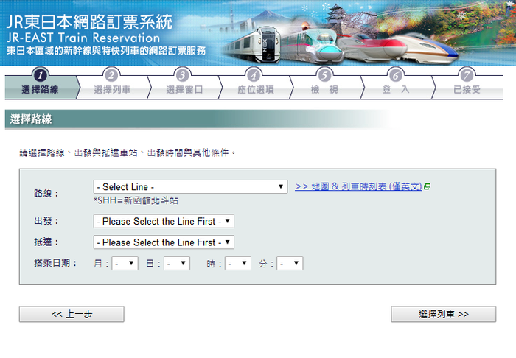This screenshot has height=358, width=516.
Task: Select the 選擇路線 step tab
Action: [40, 90]
